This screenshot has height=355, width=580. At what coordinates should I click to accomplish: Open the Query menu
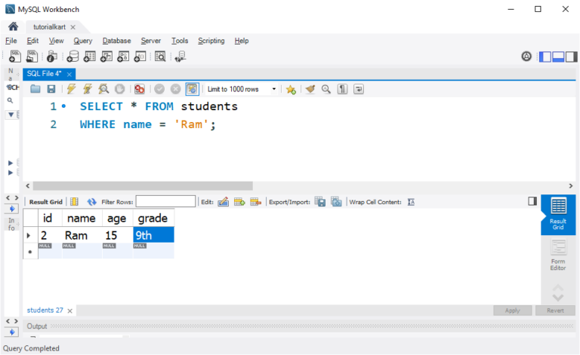(83, 41)
